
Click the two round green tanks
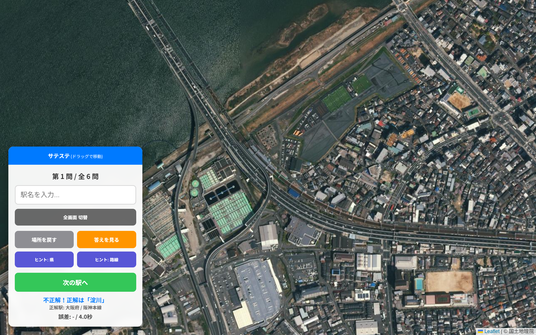[x=195, y=188]
